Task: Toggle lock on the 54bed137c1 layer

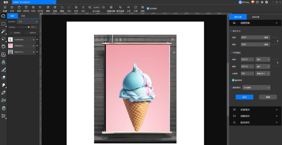Action: pyautogui.click(x=34, y=52)
